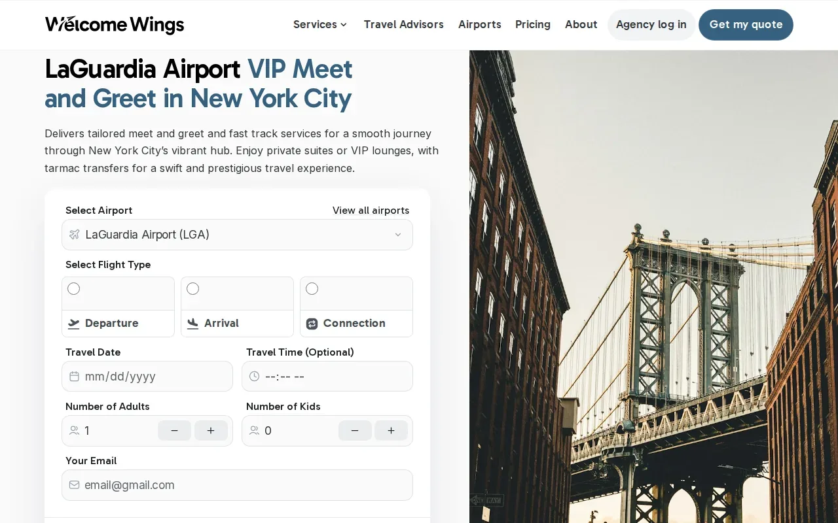
Task: Click the Welcome Wings logo
Action: coord(115,25)
